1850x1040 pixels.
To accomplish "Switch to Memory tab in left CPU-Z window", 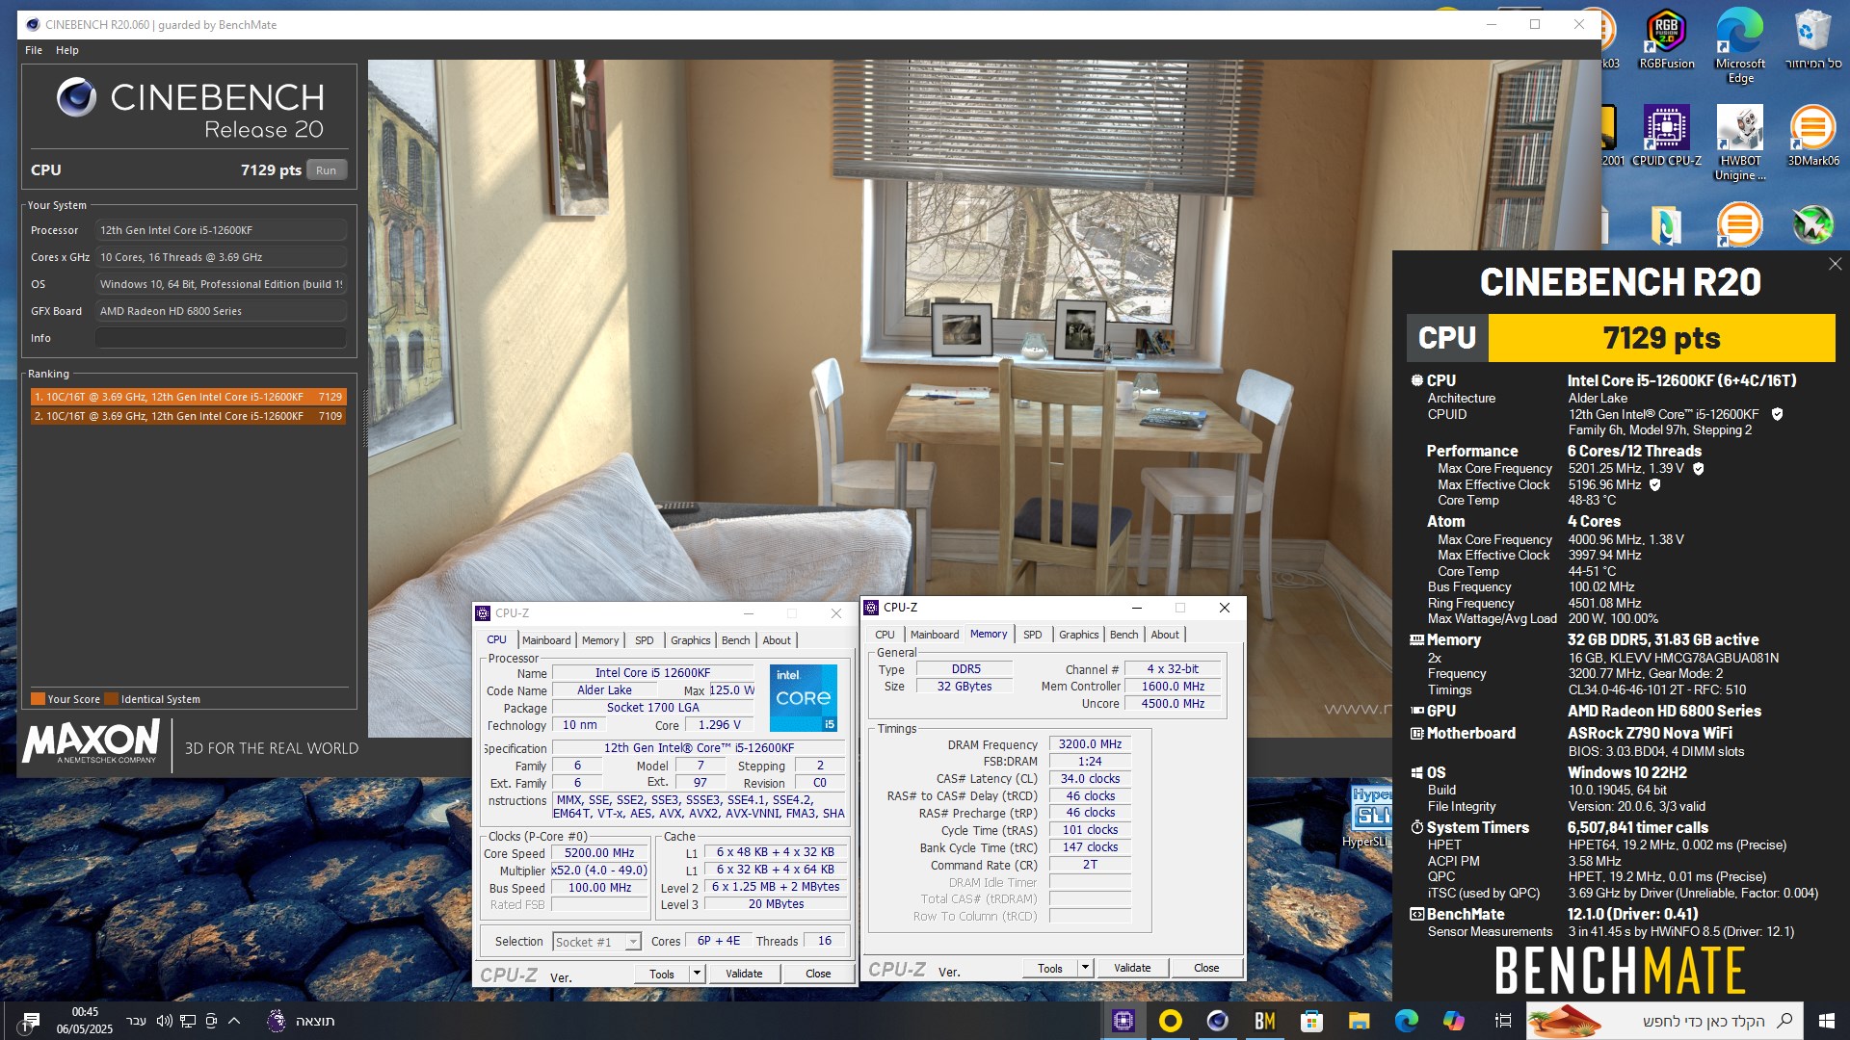I will tap(600, 640).
